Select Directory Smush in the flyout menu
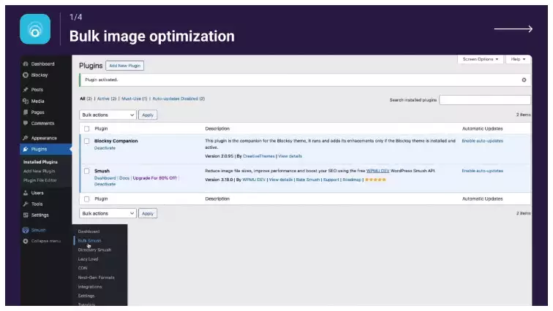Screen dimensions: 553x311 94,250
